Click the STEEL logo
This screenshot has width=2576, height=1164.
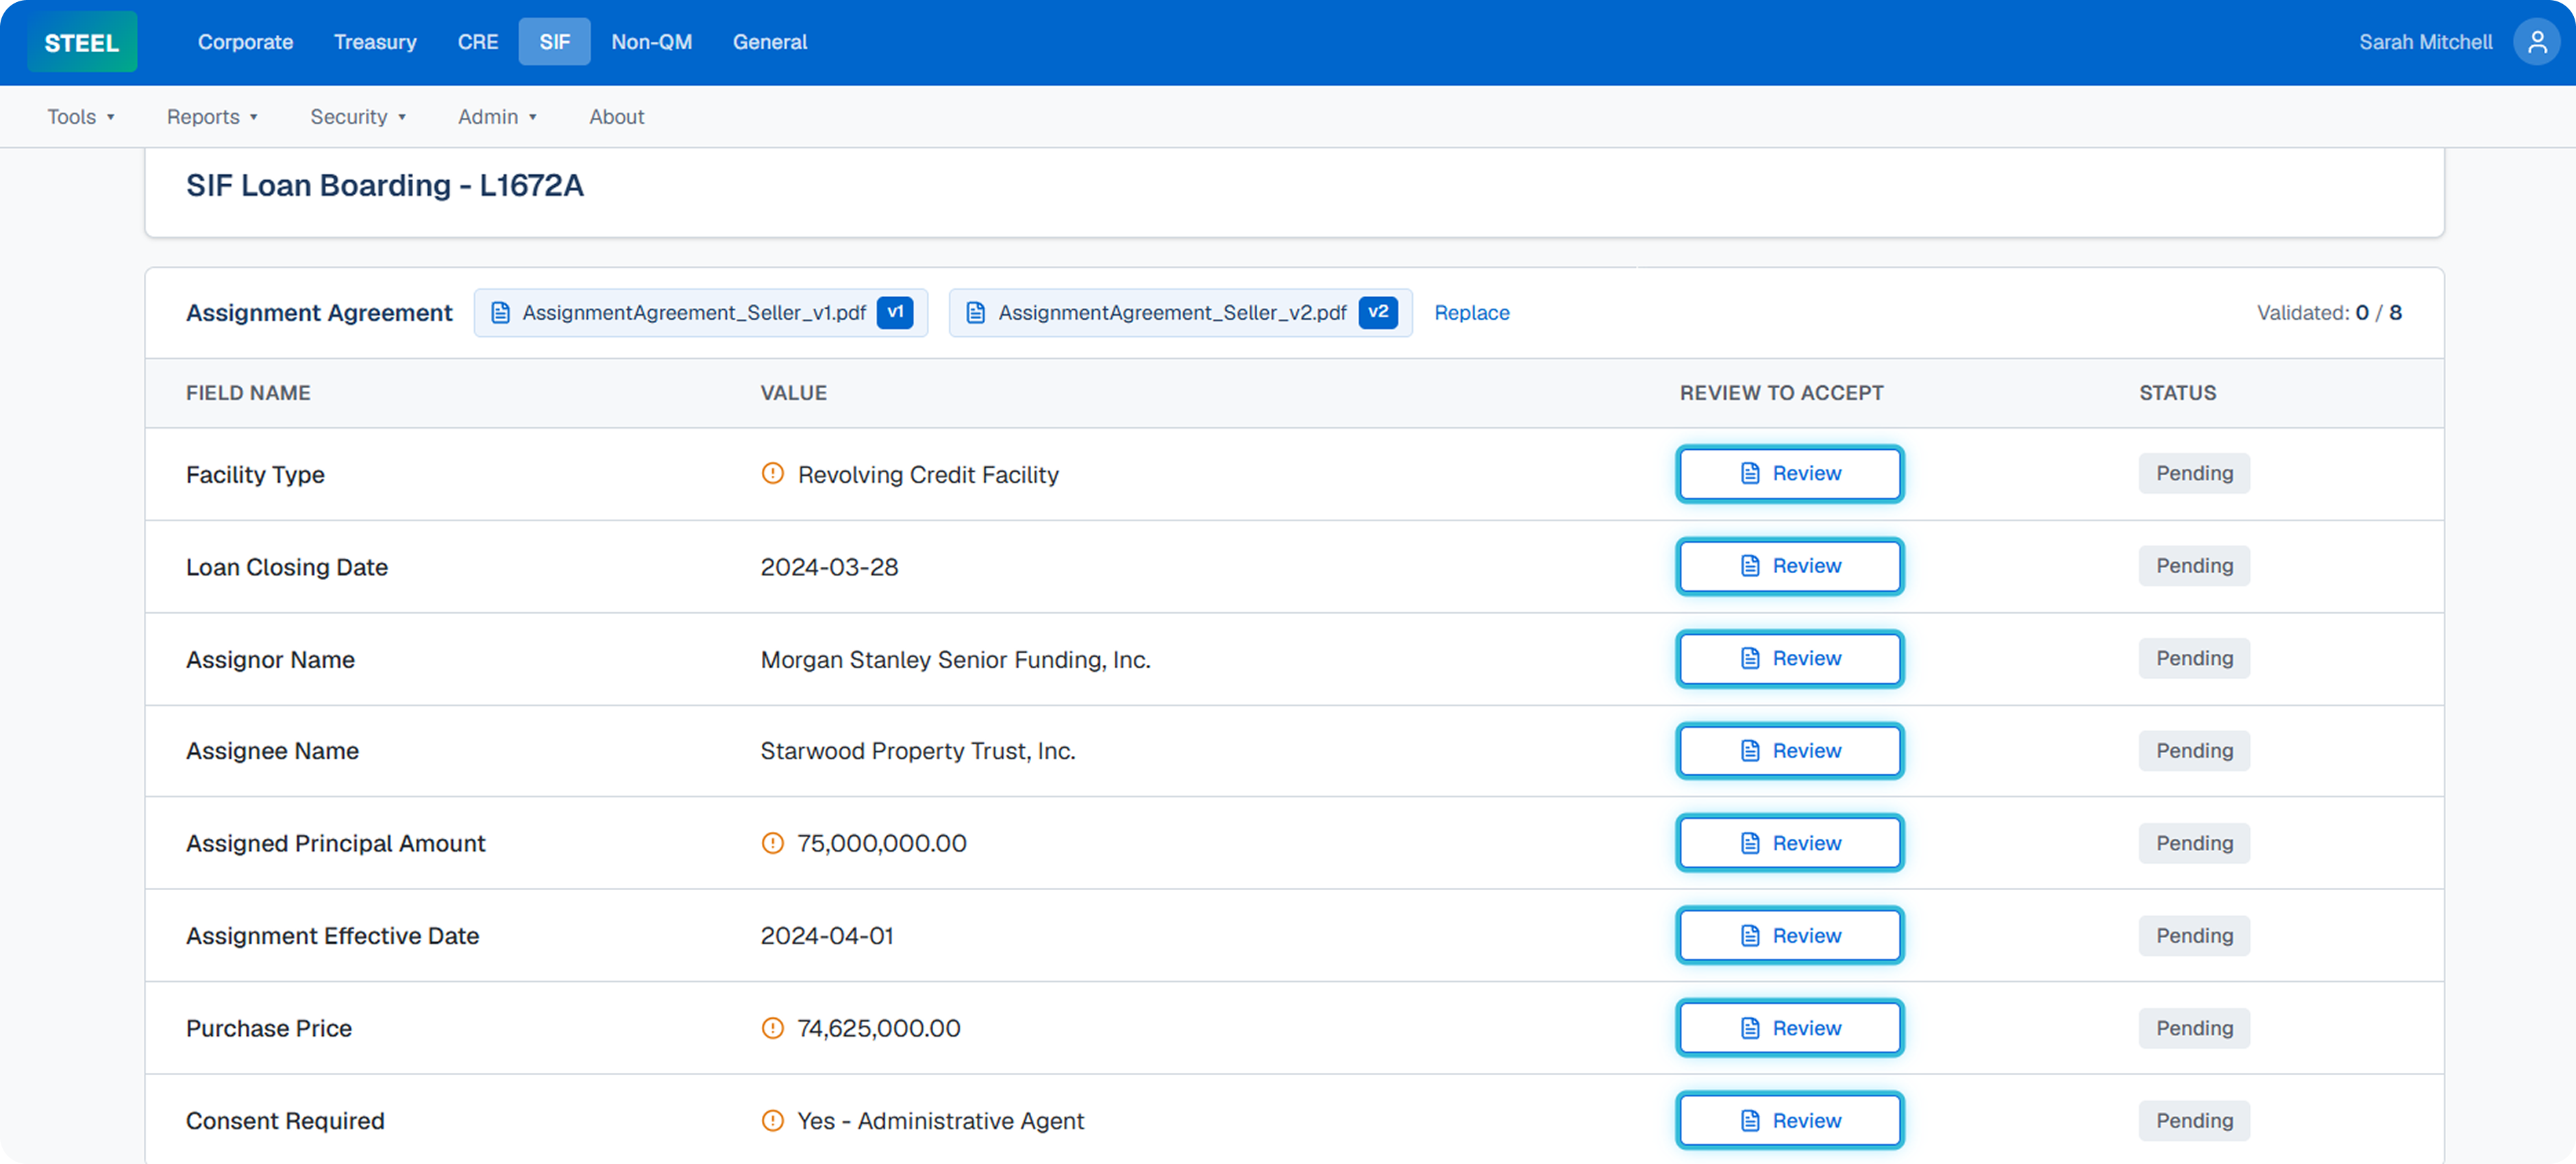[82, 42]
